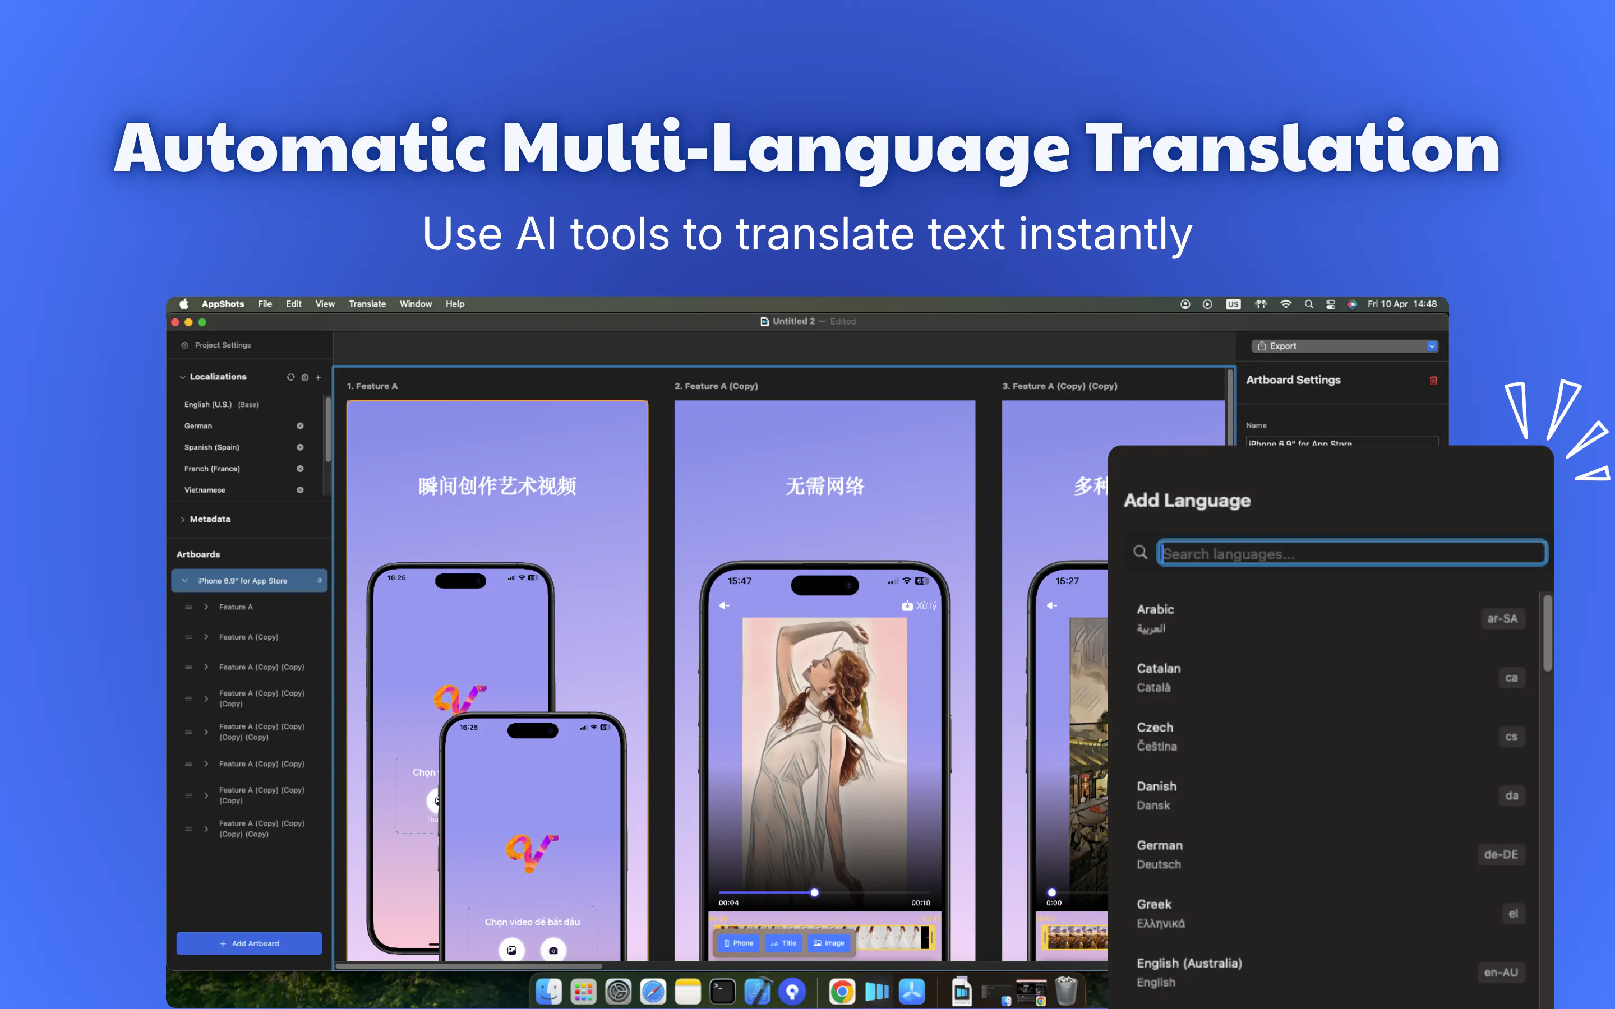Click the Project Settings gear icon

185,345
